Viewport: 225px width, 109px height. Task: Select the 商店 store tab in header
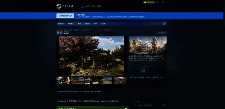82,6
